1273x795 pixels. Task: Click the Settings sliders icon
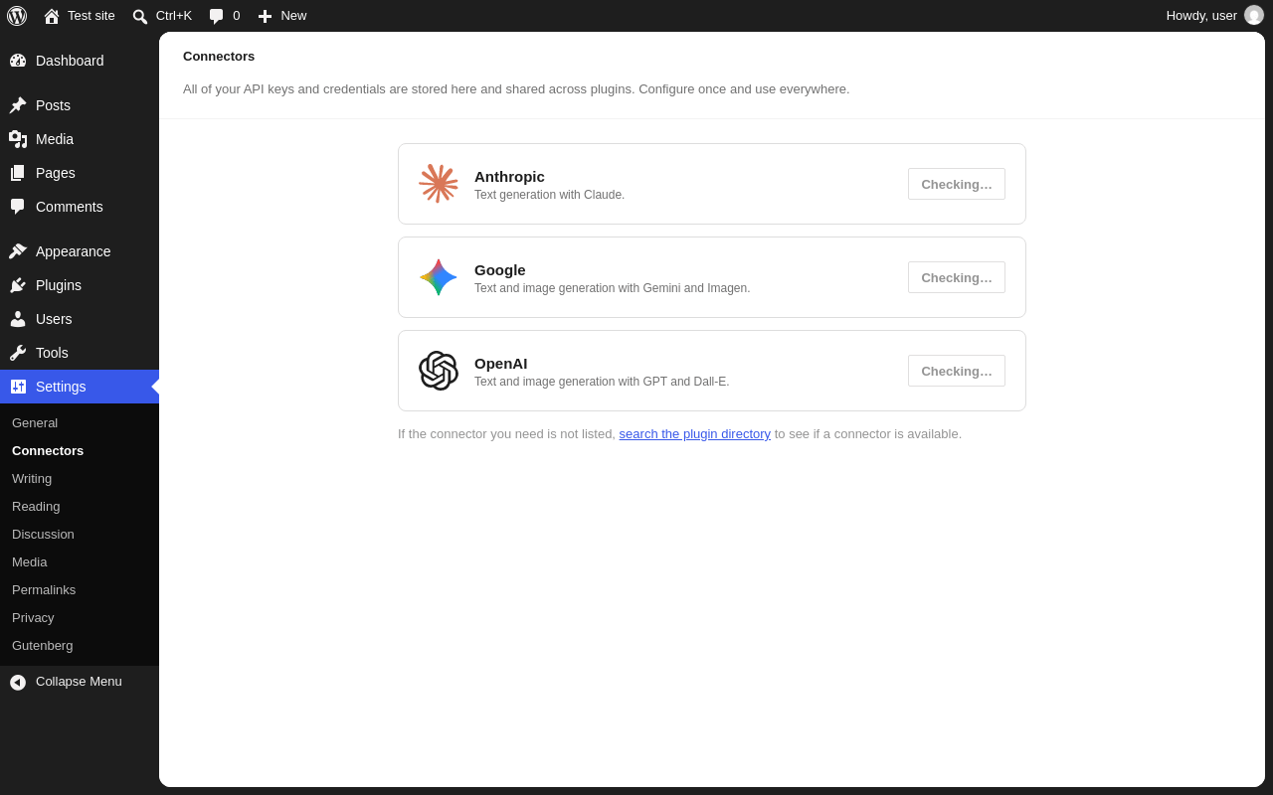pos(18,387)
